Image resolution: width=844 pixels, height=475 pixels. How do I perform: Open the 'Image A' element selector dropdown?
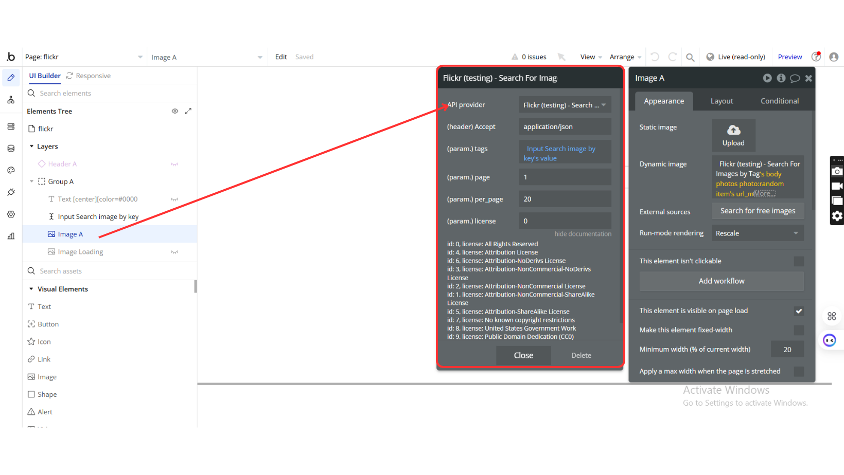click(207, 57)
